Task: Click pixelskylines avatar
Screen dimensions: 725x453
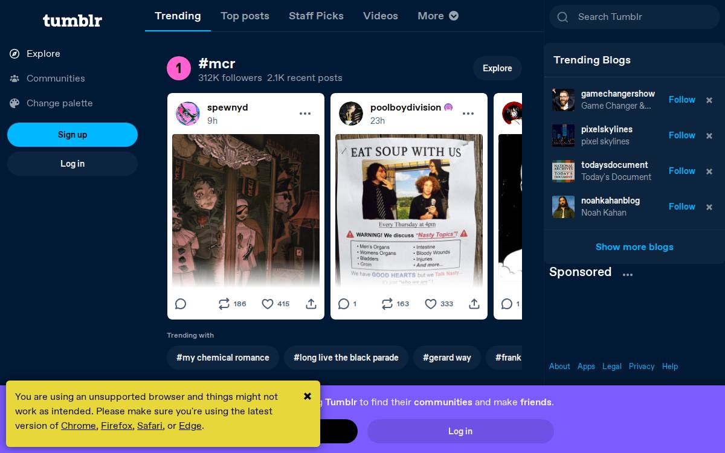Action: coord(563,135)
